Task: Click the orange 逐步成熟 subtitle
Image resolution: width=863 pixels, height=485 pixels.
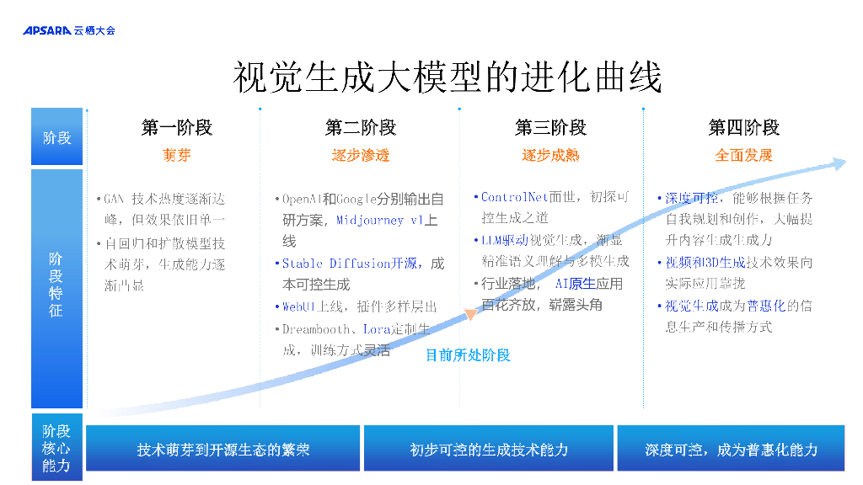Action: 550,155
